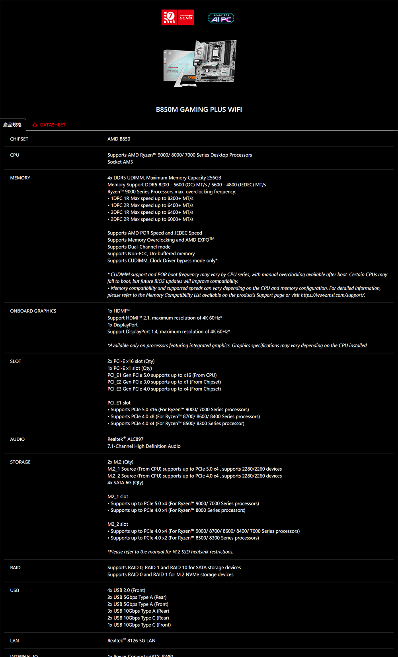Select the USB section label
Screen dimensions: 398x657
pos(15,590)
